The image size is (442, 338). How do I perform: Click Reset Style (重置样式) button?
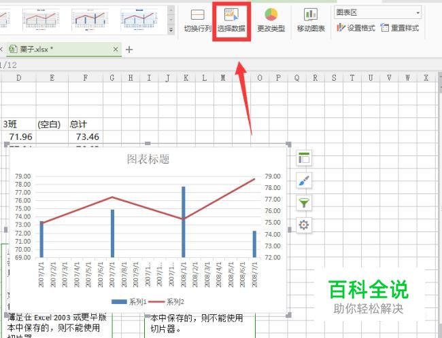click(400, 28)
